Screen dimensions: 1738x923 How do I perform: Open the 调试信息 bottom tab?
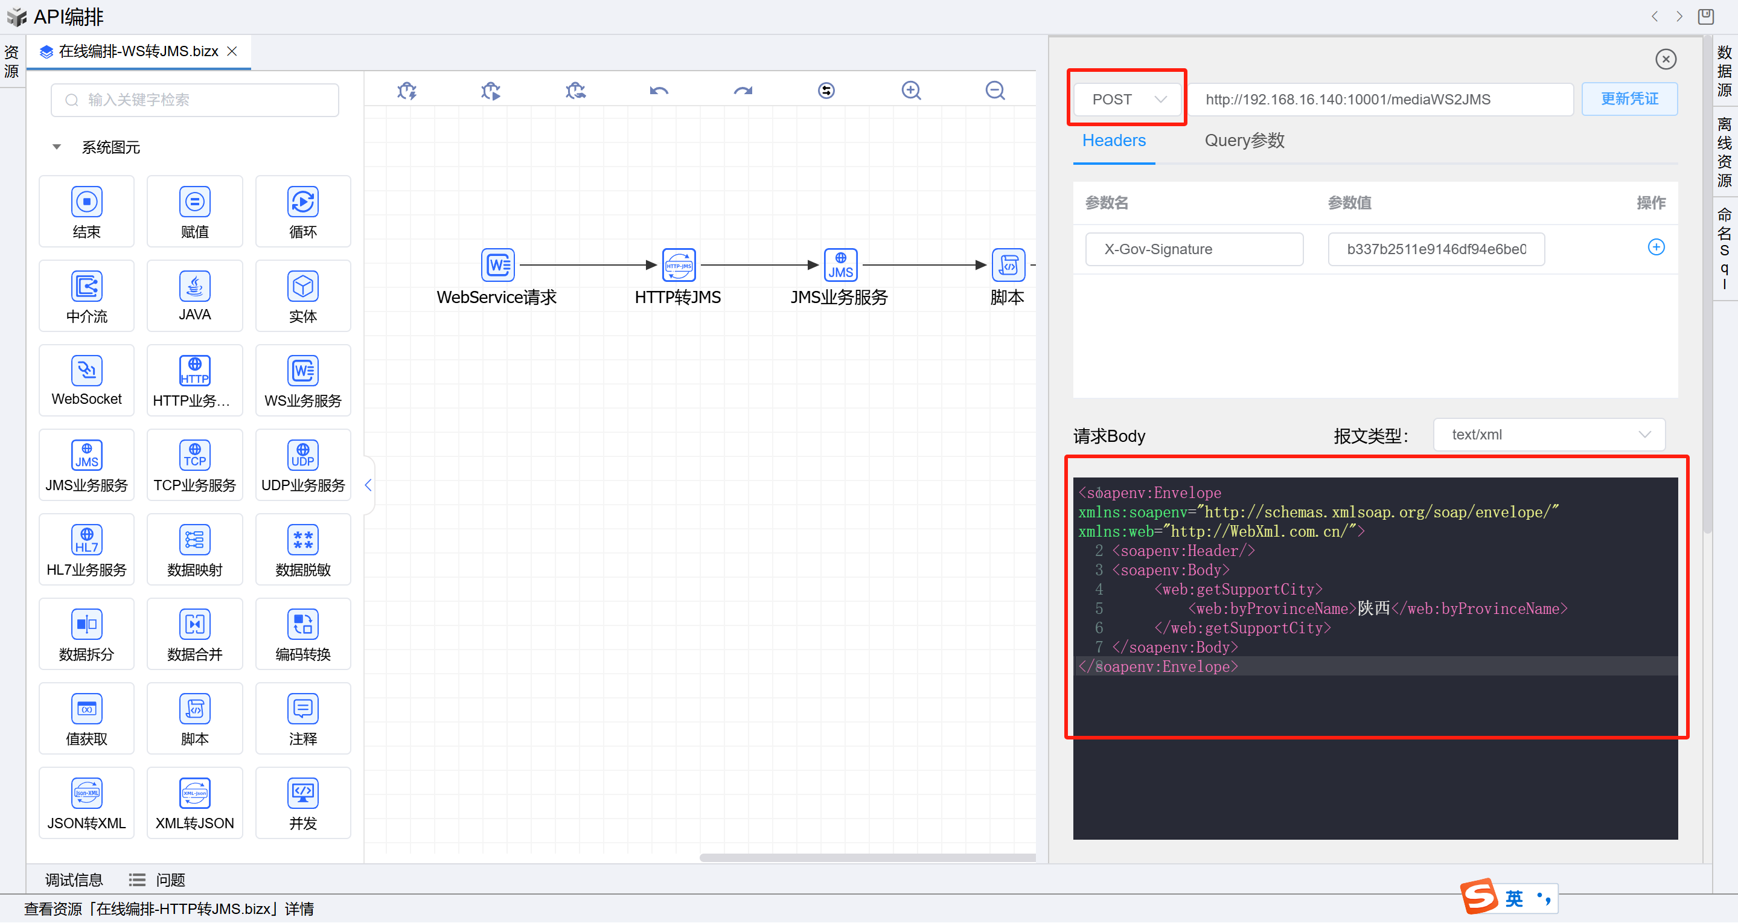[74, 880]
